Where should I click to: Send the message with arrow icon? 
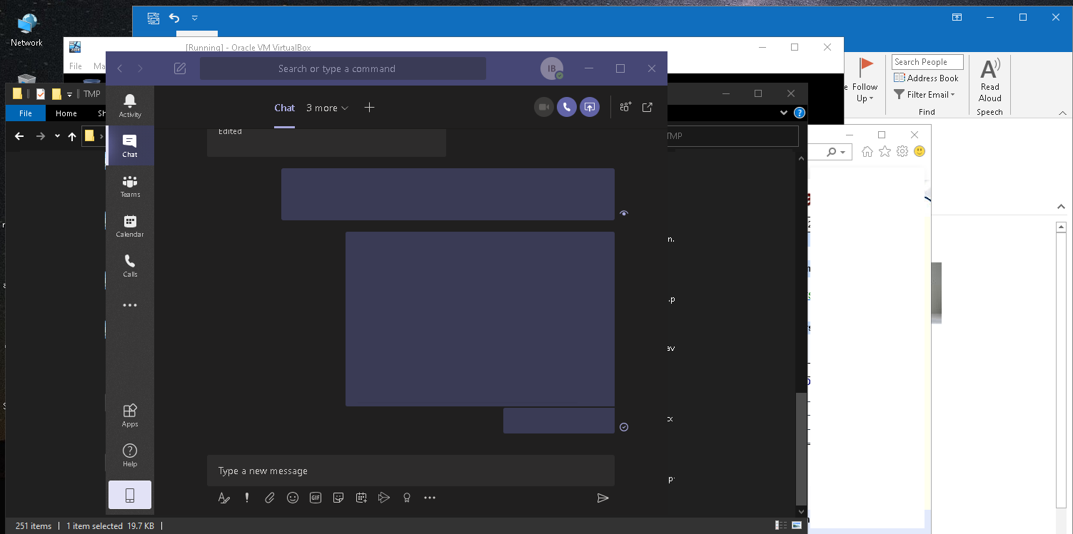[603, 498]
